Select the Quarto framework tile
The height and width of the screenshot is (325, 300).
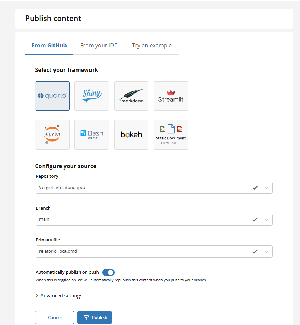[x=52, y=96]
